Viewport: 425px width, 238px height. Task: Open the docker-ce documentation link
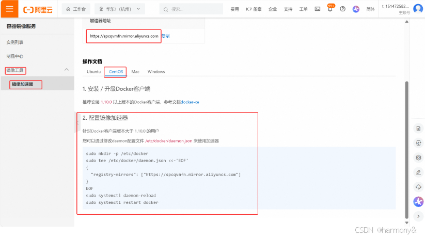pyautogui.click(x=190, y=102)
